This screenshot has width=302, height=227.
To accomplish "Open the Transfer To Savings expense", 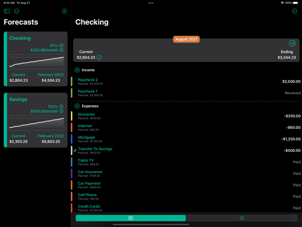I will (186, 151).
